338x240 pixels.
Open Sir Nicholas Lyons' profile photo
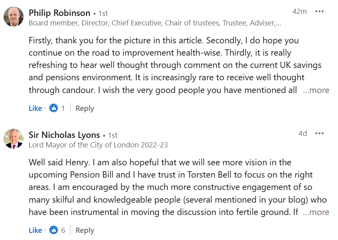pos(14,139)
